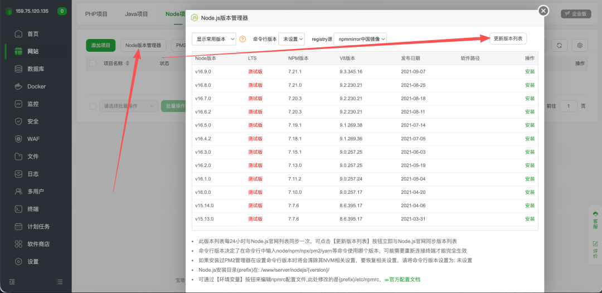Click the 更新版本列表 button
Screen dimensions: 602x293
coord(508,39)
